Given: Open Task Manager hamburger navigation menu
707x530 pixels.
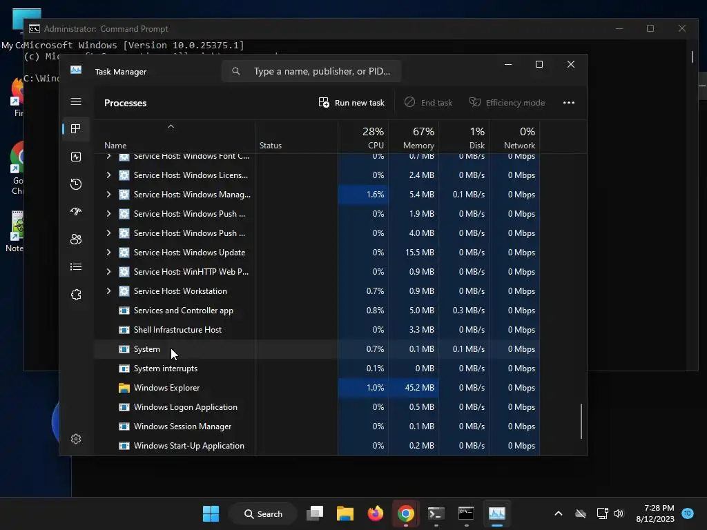Looking at the screenshot, I should 76,101.
